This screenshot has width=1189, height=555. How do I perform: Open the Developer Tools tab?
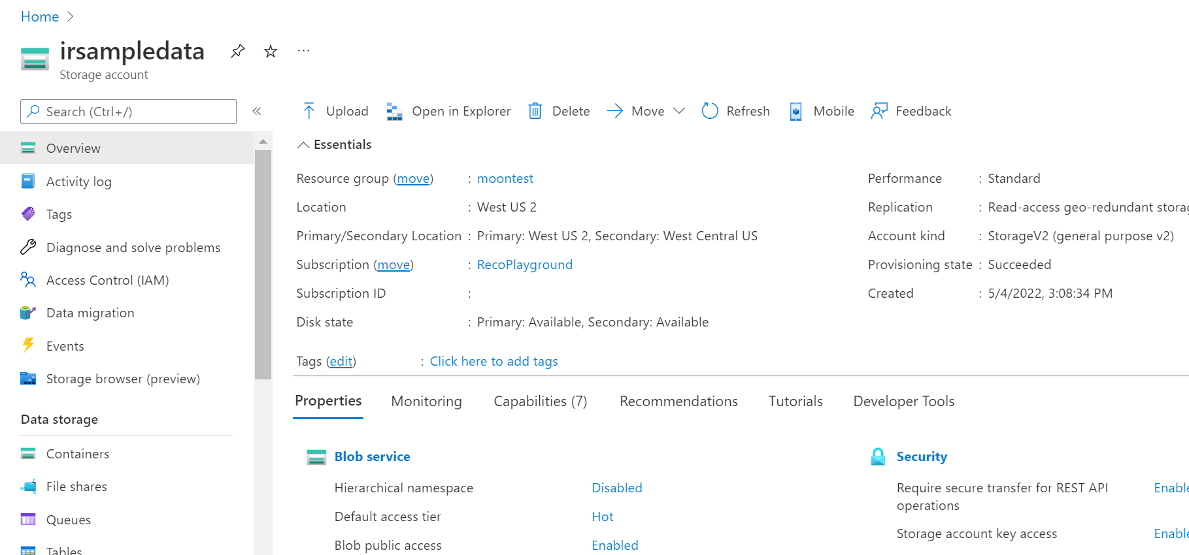tap(904, 402)
